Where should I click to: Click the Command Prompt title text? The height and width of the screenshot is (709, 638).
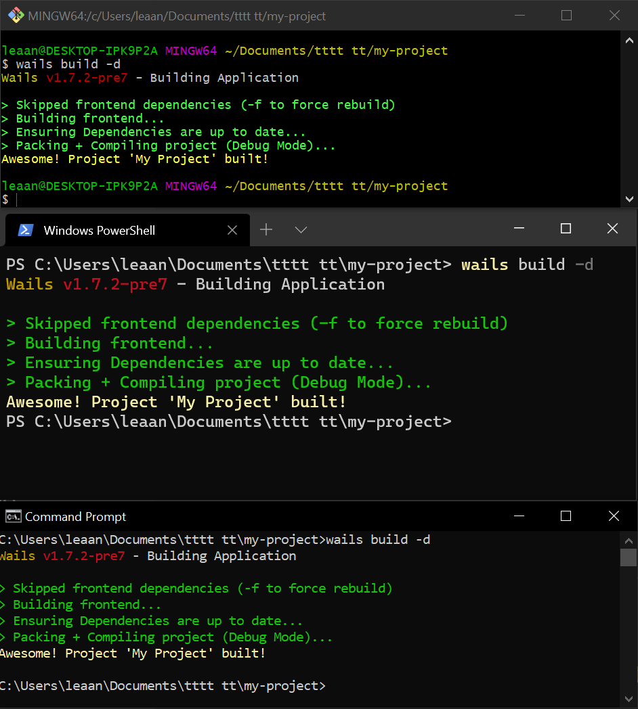[x=75, y=516]
